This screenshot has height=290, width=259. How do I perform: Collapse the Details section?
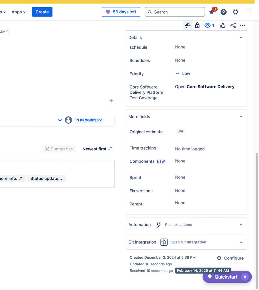pyautogui.click(x=241, y=37)
